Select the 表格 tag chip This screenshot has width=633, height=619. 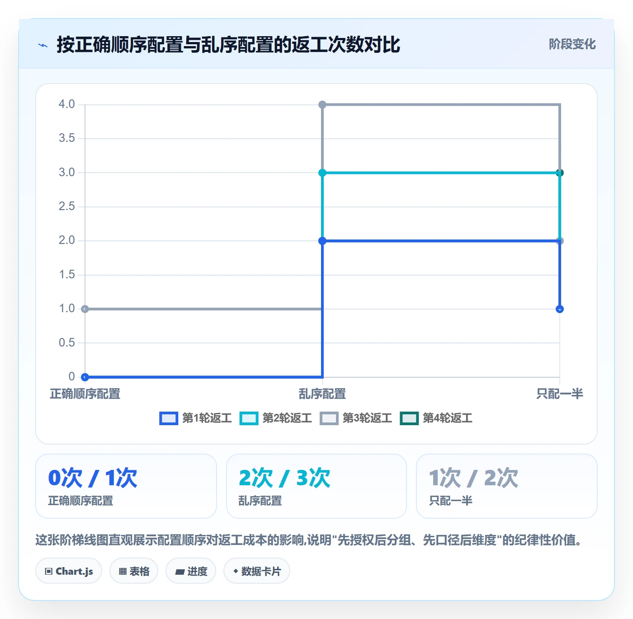click(134, 571)
